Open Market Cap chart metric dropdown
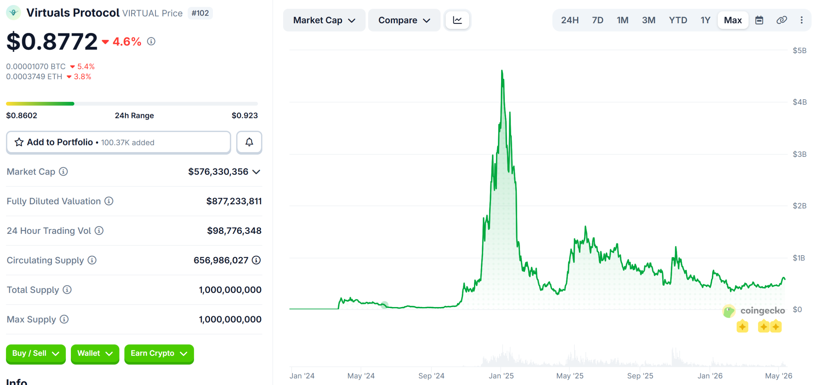This screenshot has height=385, width=816. pos(324,20)
